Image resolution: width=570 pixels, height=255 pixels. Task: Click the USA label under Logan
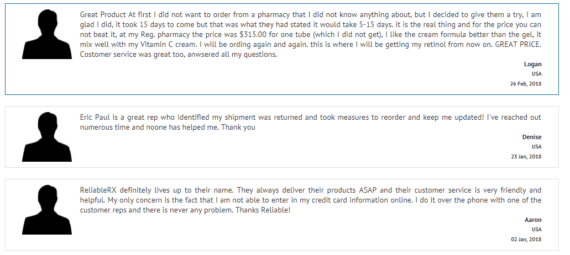[537, 74]
